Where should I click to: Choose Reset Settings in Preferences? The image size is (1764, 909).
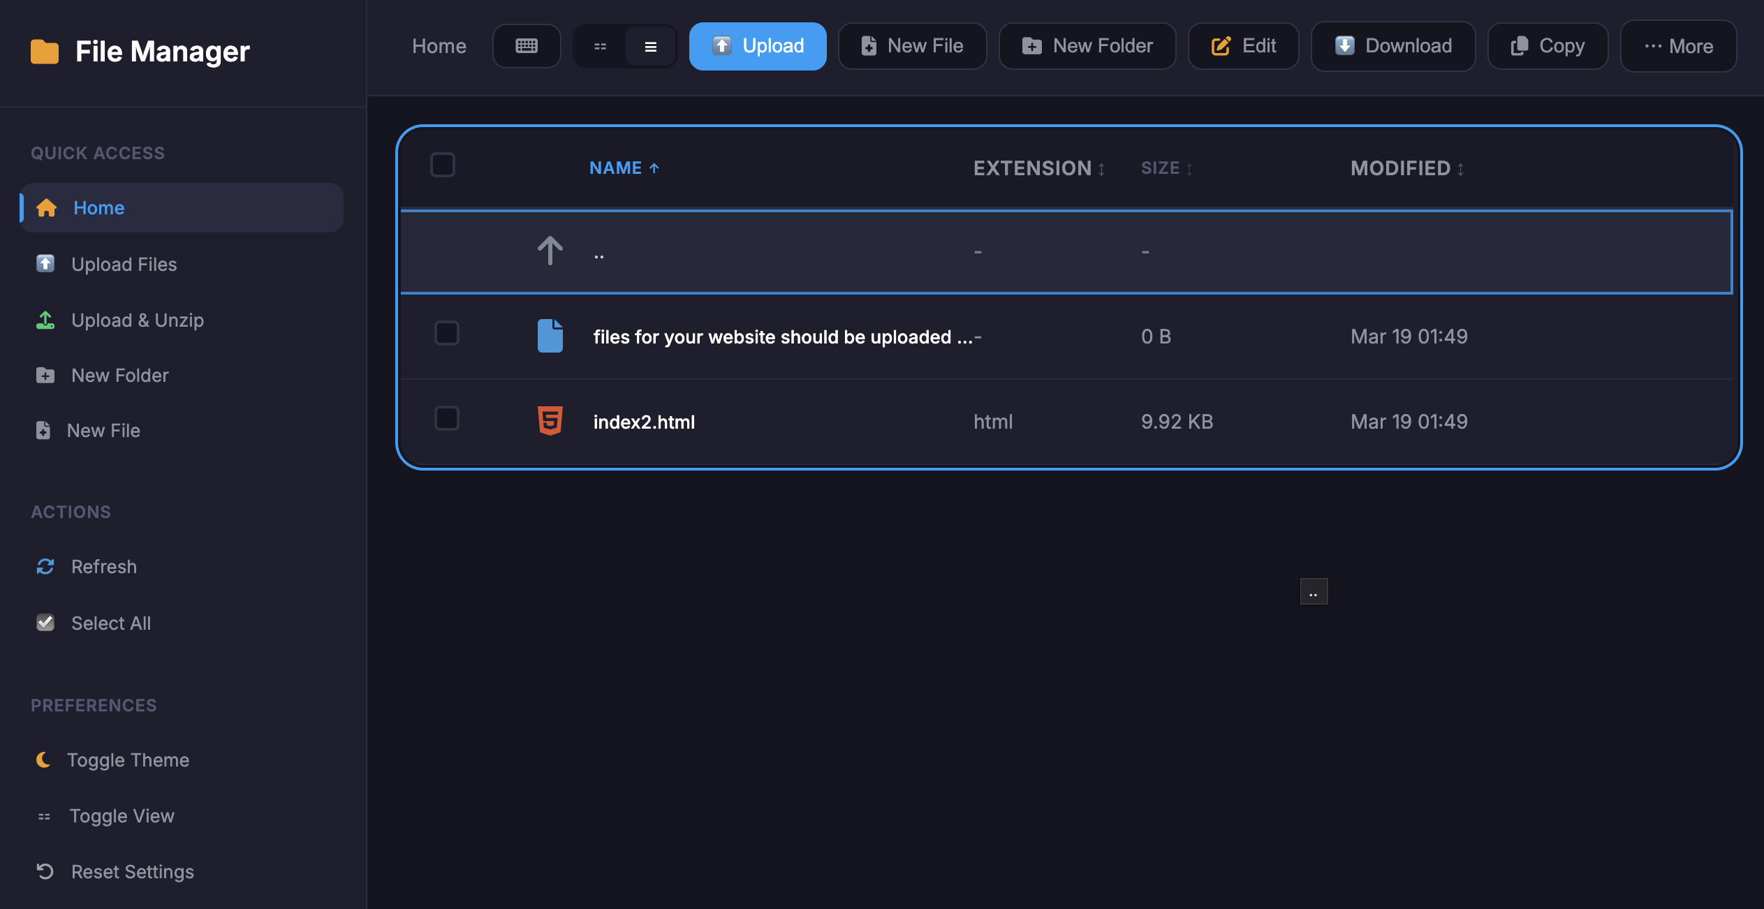coord(132,871)
